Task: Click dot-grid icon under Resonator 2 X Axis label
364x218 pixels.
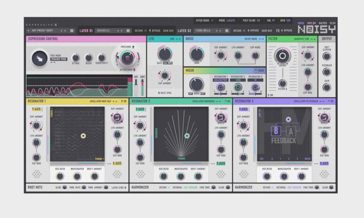Action: coord(221,174)
